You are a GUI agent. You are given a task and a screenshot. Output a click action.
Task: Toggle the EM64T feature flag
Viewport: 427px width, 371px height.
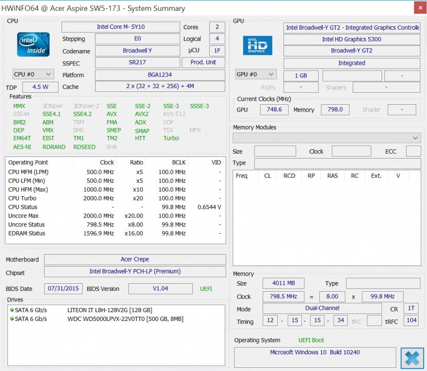click(x=22, y=138)
